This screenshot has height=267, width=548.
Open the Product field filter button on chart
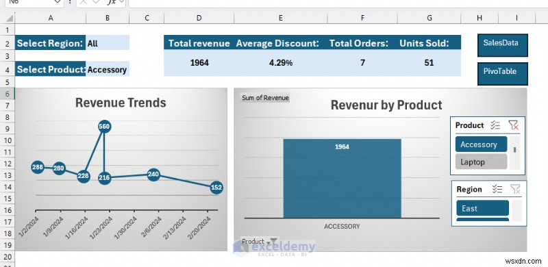[x=259, y=242]
